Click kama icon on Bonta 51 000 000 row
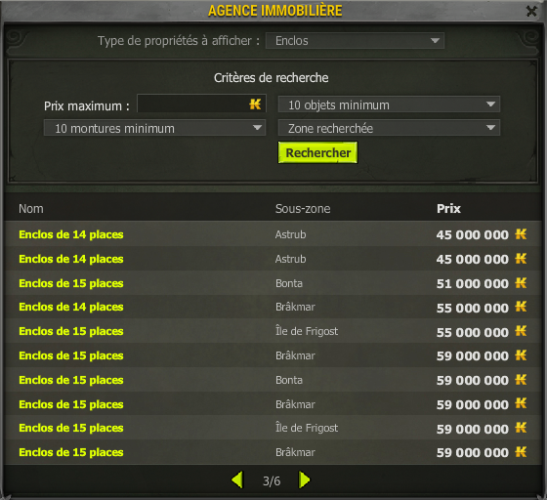The image size is (547, 500). coord(521,283)
